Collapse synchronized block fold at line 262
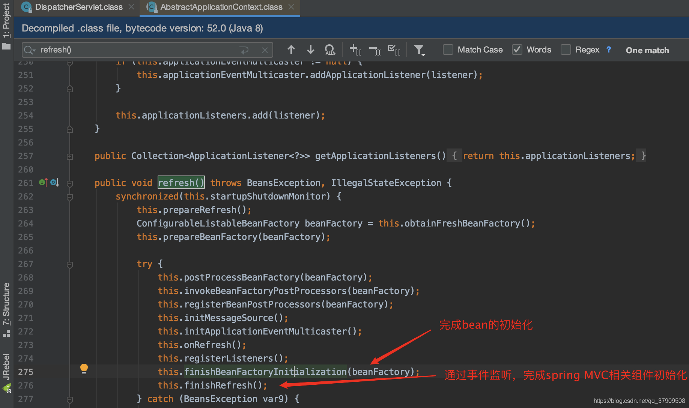 70,197
